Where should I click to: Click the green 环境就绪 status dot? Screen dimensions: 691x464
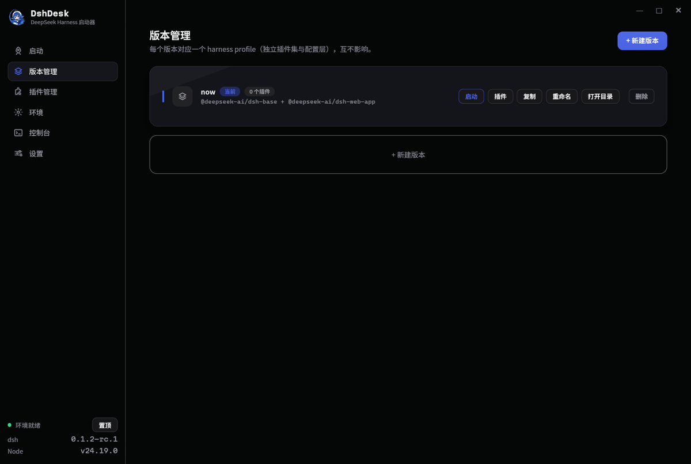(x=9, y=425)
